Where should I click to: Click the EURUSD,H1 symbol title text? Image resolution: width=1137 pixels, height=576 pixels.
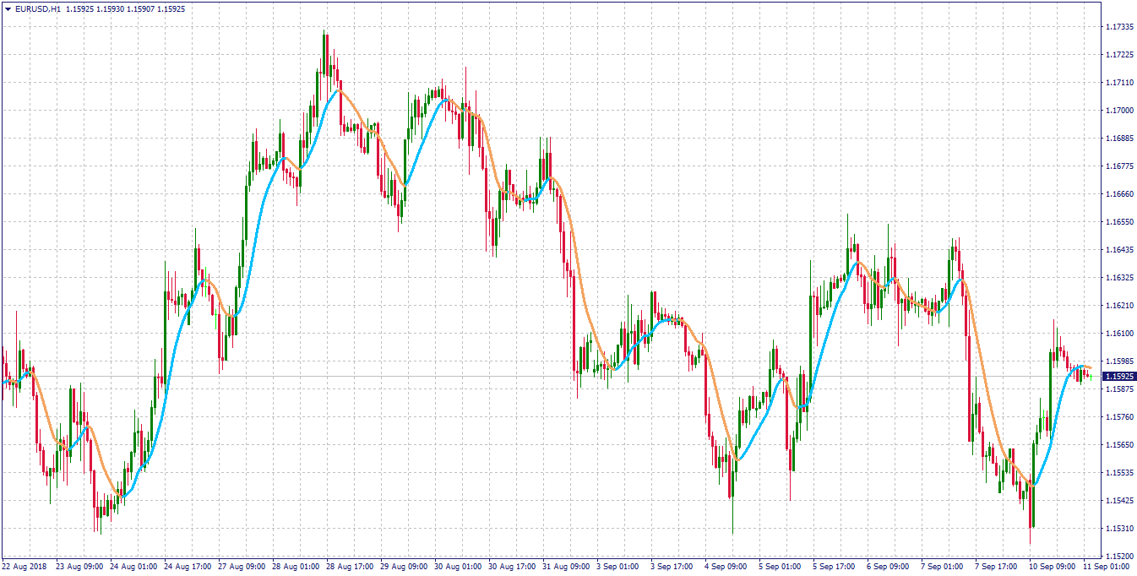pyautogui.click(x=37, y=8)
